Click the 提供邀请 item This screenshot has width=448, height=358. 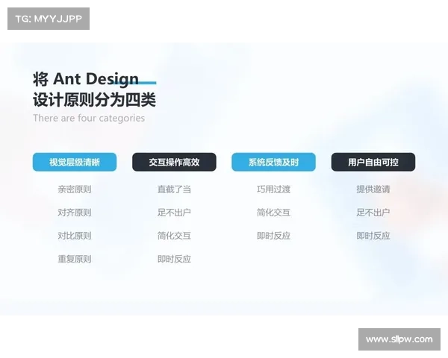(373, 189)
